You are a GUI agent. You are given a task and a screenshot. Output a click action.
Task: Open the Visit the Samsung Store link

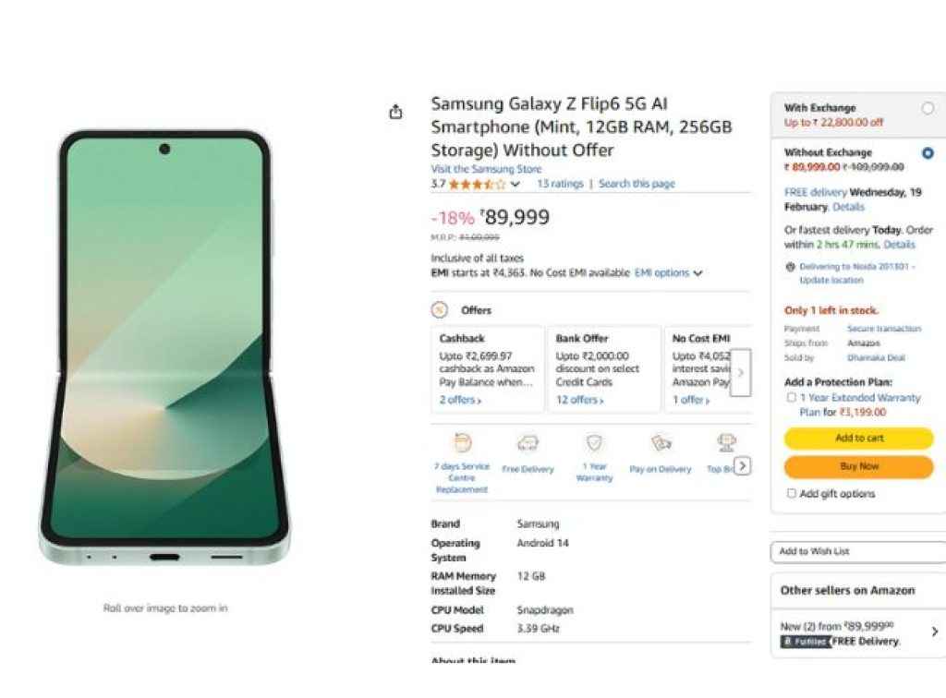486,170
